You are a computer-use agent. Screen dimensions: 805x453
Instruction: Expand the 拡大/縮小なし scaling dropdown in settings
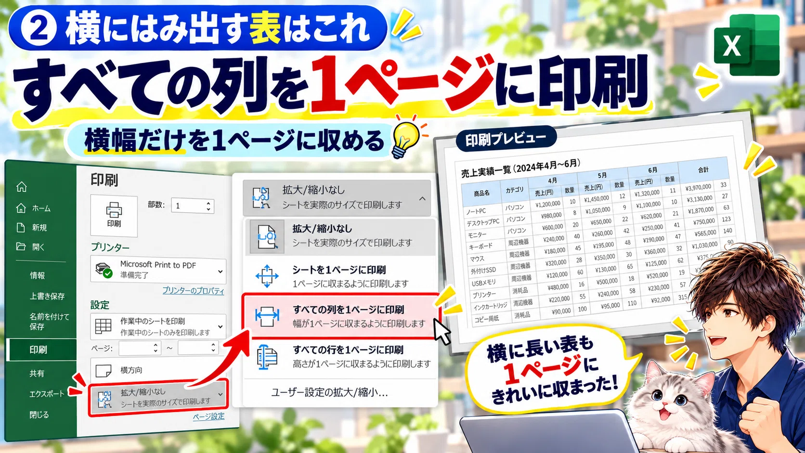158,397
